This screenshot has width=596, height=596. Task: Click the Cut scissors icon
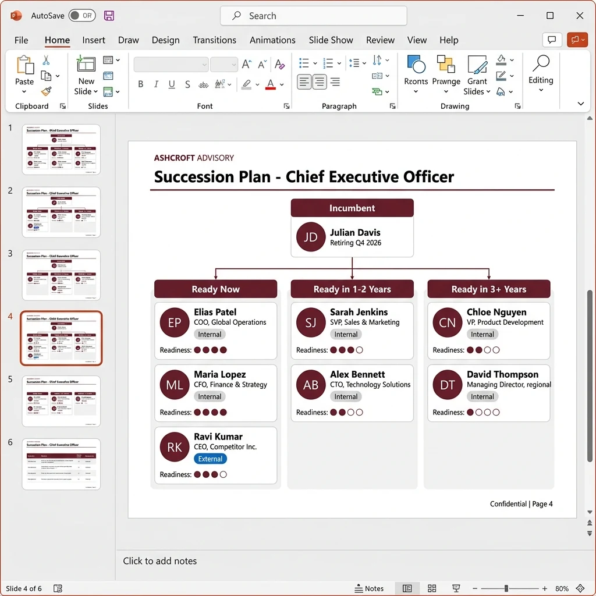46,60
